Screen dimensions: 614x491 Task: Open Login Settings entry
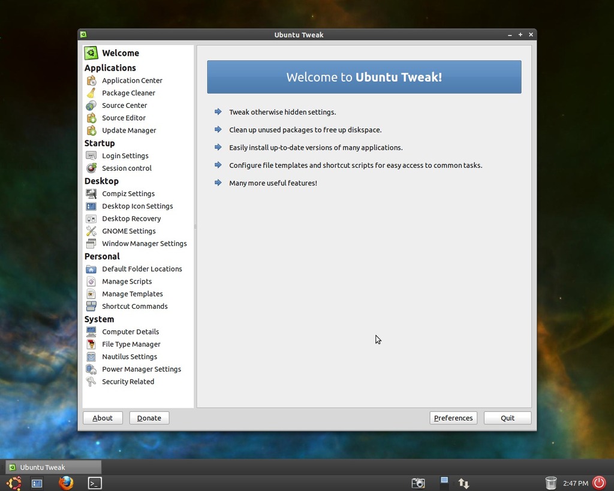[125, 156]
